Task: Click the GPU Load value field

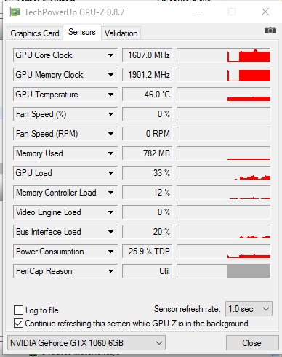Action: coord(148,173)
